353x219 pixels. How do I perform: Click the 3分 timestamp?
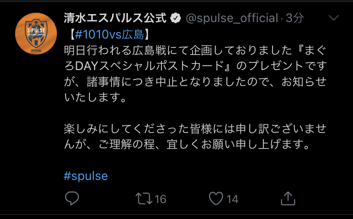[295, 18]
